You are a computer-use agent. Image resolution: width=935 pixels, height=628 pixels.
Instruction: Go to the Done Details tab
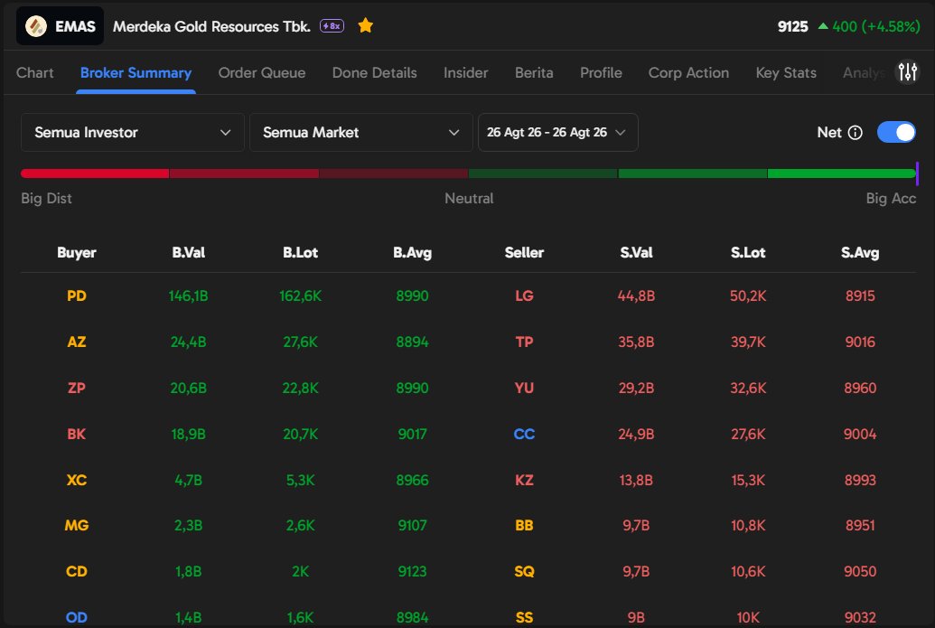tap(375, 73)
